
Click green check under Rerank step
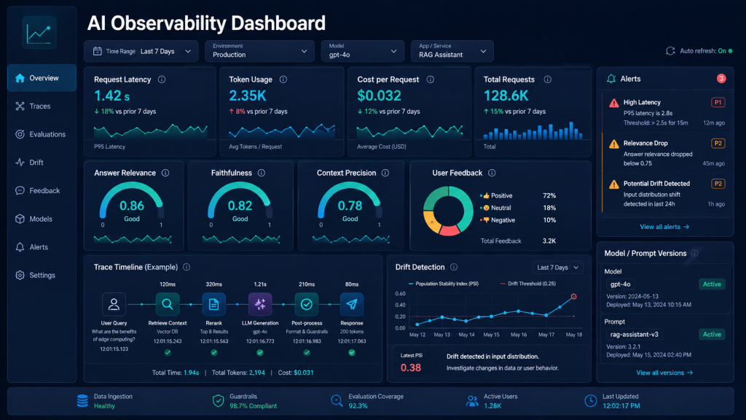click(x=214, y=353)
